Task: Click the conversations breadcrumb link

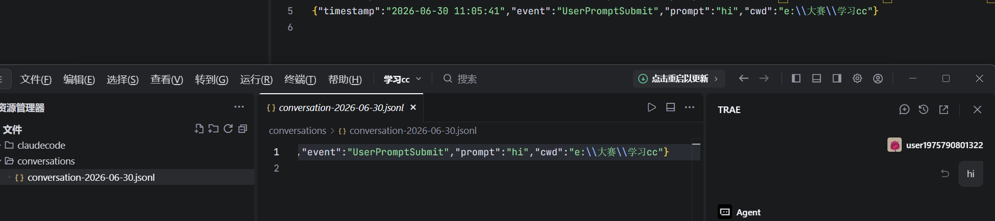Action: 297,131
